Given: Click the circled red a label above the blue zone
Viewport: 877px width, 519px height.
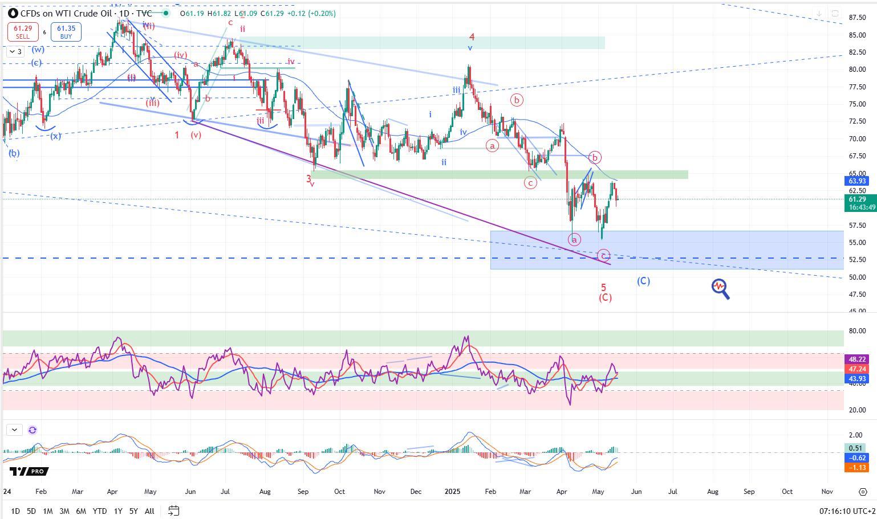Looking at the screenshot, I should click(575, 239).
